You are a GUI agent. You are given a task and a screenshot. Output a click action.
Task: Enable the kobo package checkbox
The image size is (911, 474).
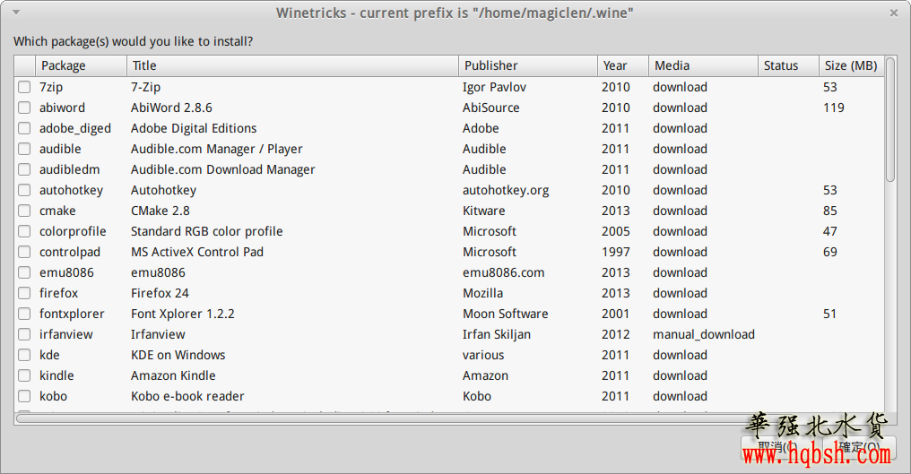pos(24,396)
